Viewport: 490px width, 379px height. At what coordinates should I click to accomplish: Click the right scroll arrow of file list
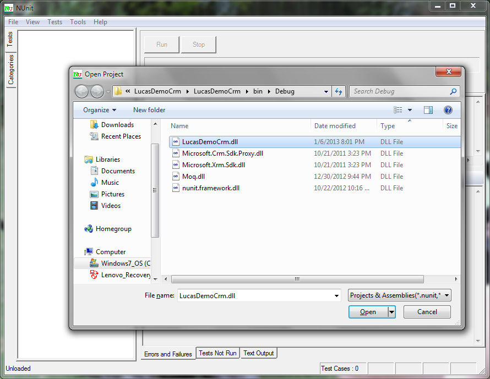click(x=456, y=279)
